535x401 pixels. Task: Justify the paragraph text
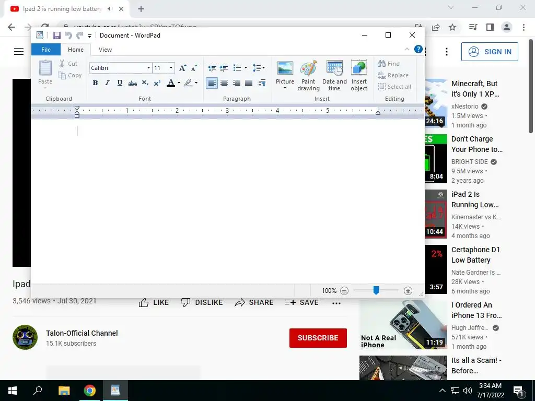tap(249, 83)
